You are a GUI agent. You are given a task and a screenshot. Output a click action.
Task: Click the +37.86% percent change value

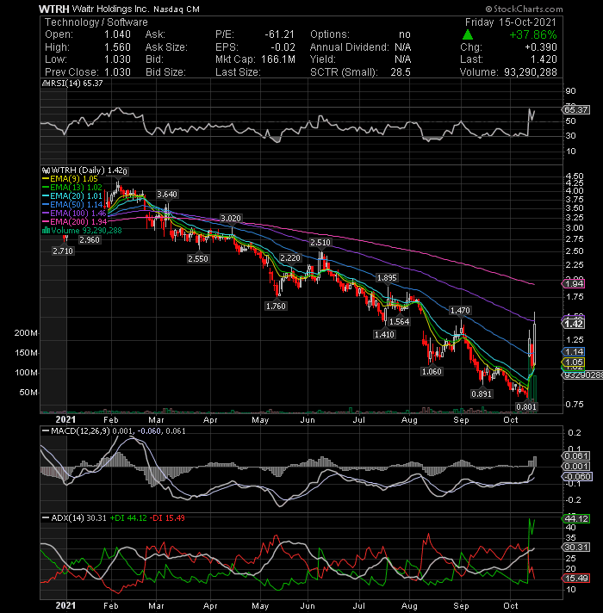coord(533,34)
